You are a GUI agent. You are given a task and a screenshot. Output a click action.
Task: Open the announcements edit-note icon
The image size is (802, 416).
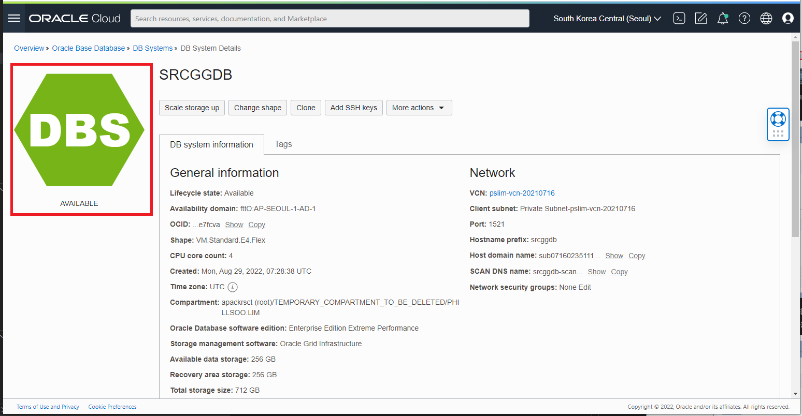point(701,19)
